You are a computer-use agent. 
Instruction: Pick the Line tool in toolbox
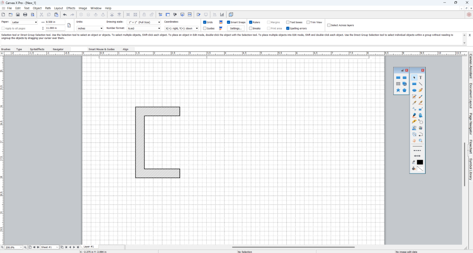(x=420, y=84)
